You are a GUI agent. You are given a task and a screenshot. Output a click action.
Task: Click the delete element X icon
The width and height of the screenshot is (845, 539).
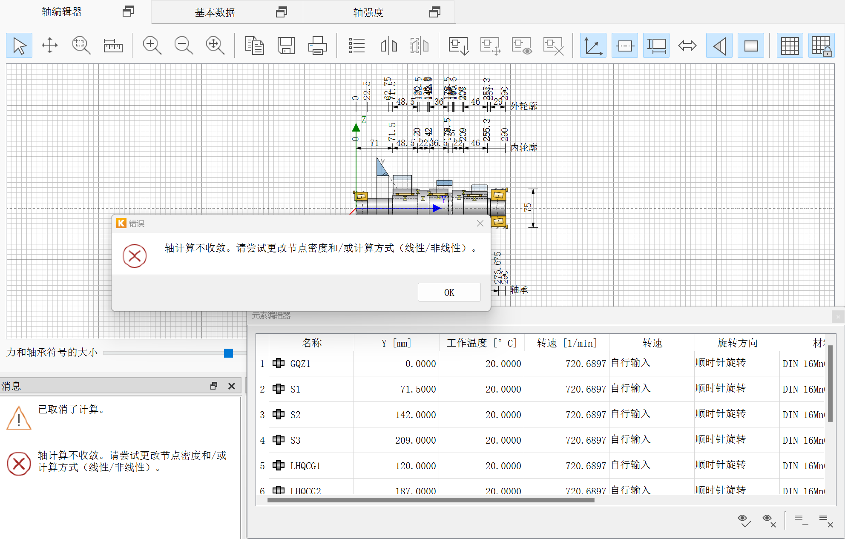[553, 46]
